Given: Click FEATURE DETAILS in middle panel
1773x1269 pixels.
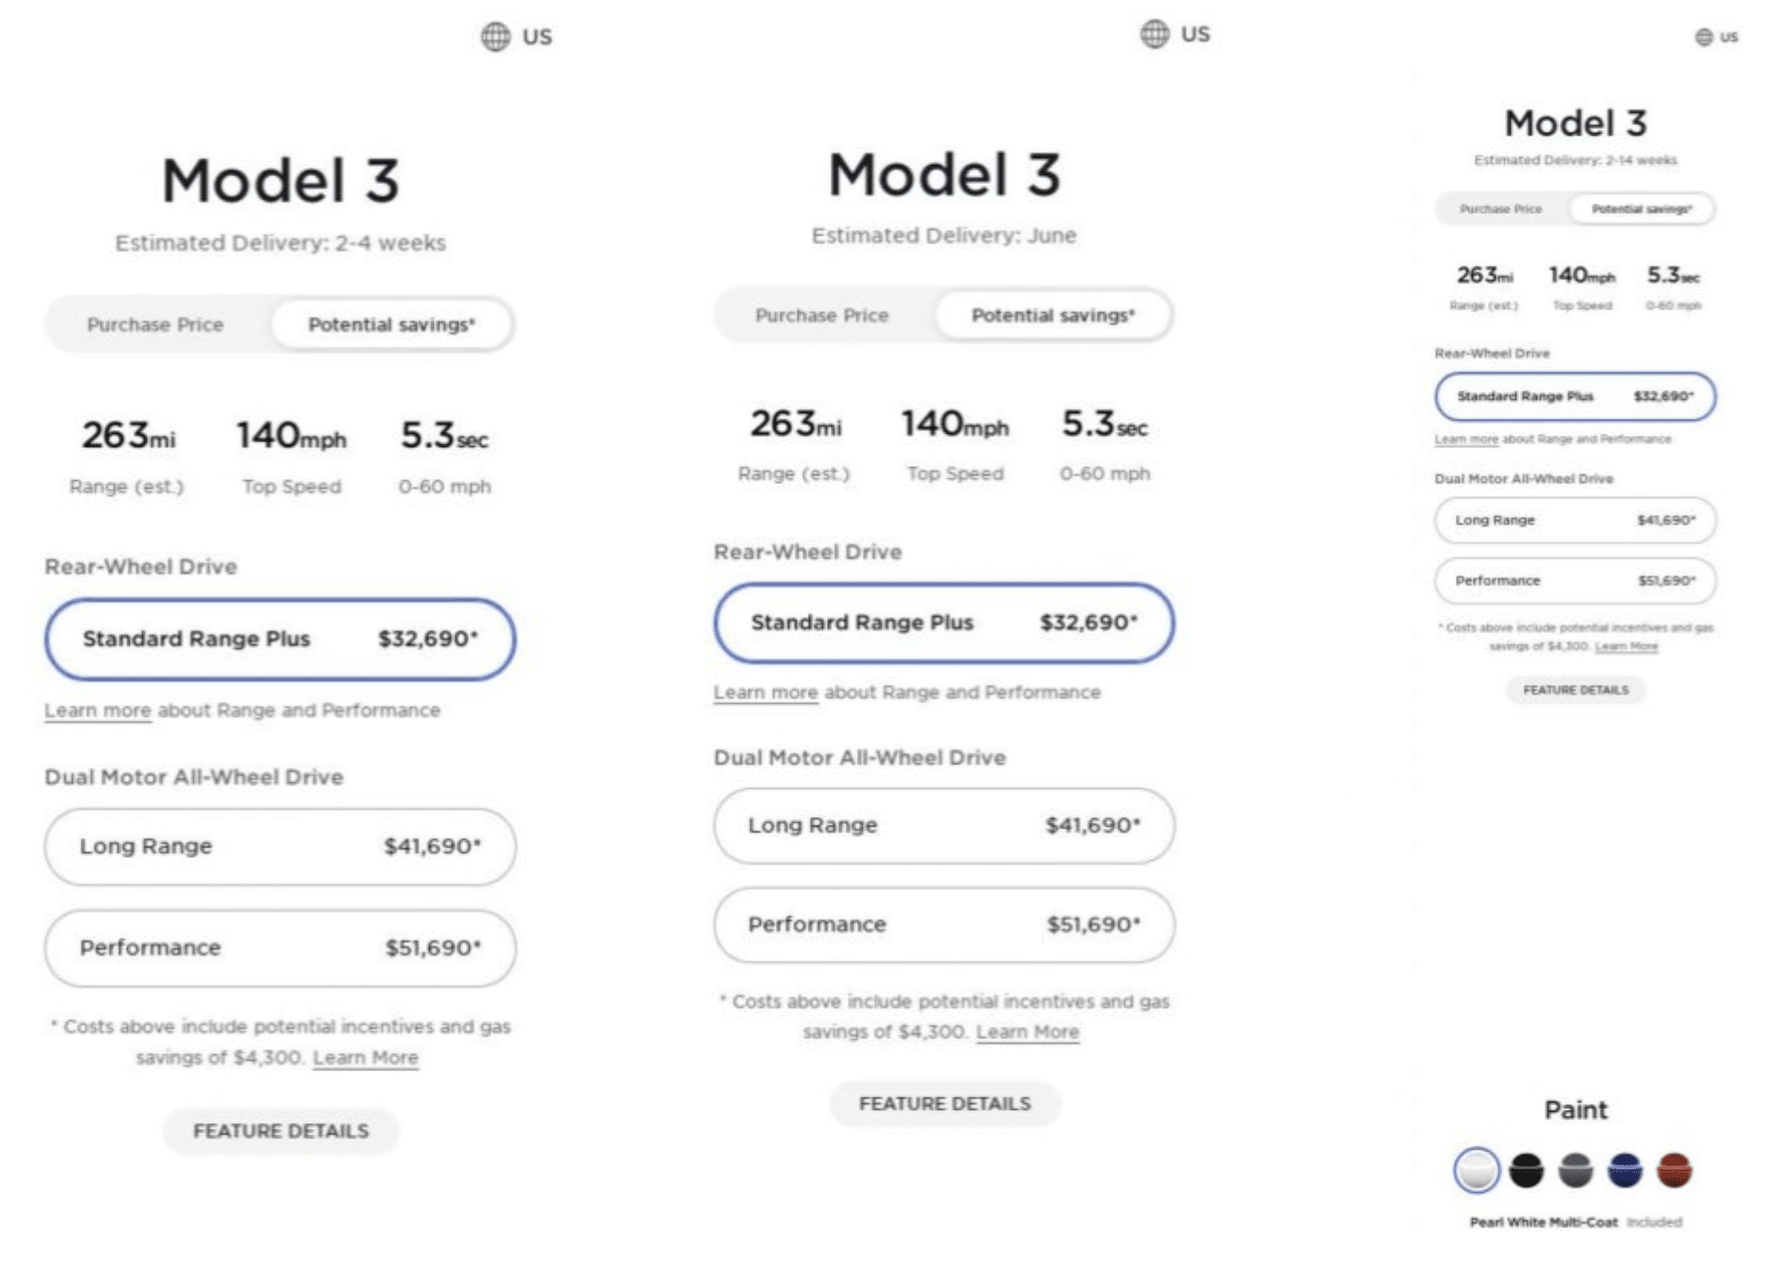Looking at the screenshot, I should click(944, 1103).
